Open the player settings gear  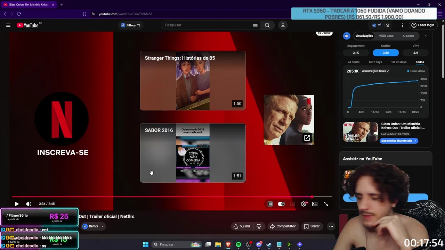(304, 204)
